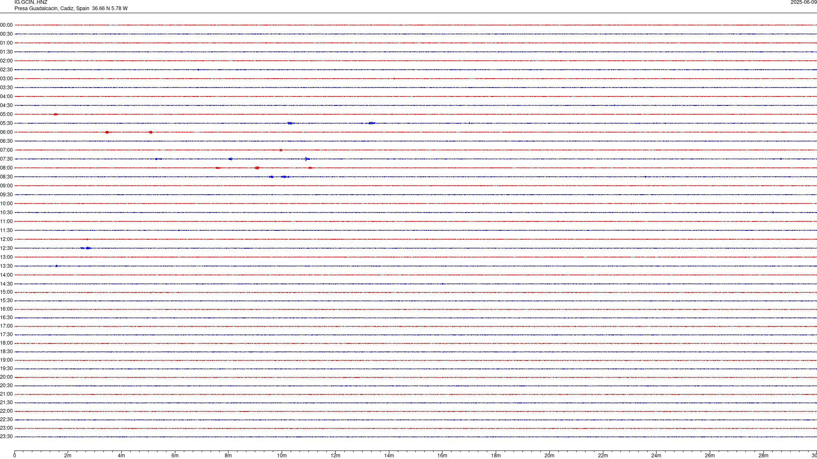Select the 09:30 time row label
This screenshot has width=817, height=459.
tap(6, 195)
